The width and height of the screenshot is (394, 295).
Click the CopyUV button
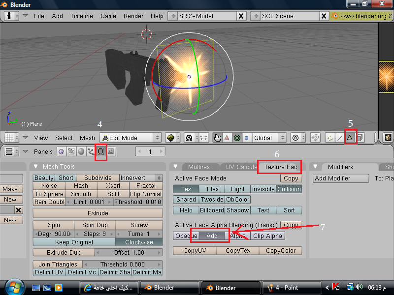(x=195, y=251)
